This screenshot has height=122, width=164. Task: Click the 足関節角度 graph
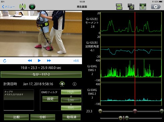coord(131,47)
